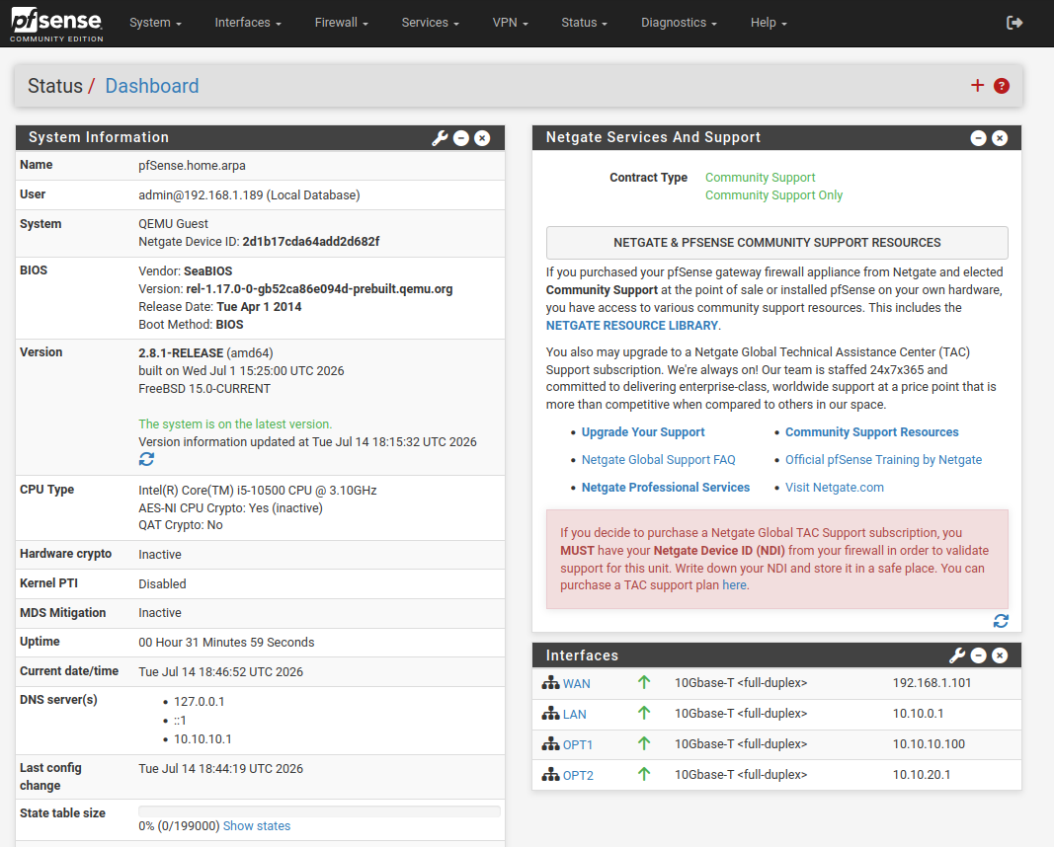This screenshot has width=1054, height=847.
Task: Open the Netgate Global Support FAQ link
Action: [x=659, y=460]
